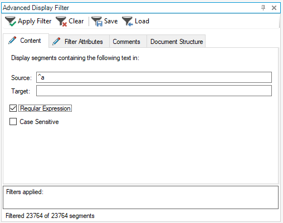Viewport: 283px width, 223px height.
Task: Open the Document Structure tab
Action: pos(177,41)
